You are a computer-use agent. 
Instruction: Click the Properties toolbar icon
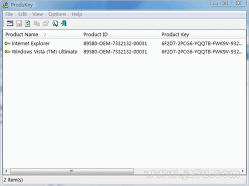(45, 23)
